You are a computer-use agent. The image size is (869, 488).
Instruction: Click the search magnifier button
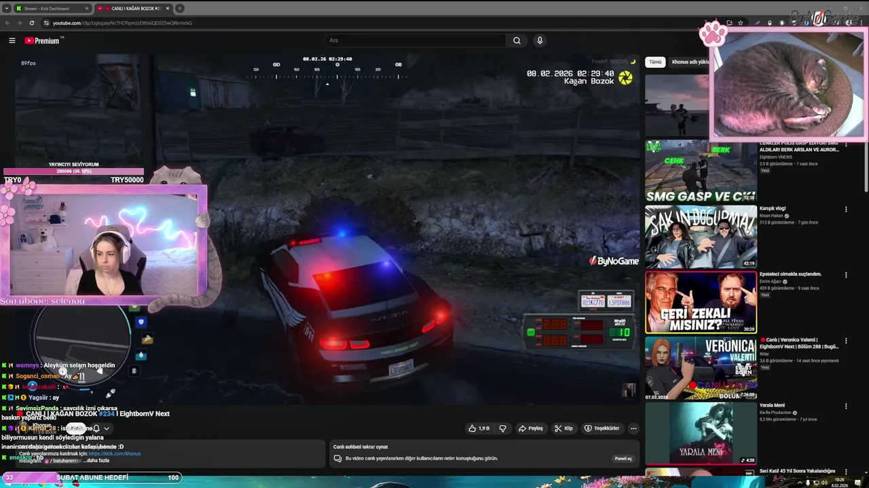pos(517,41)
